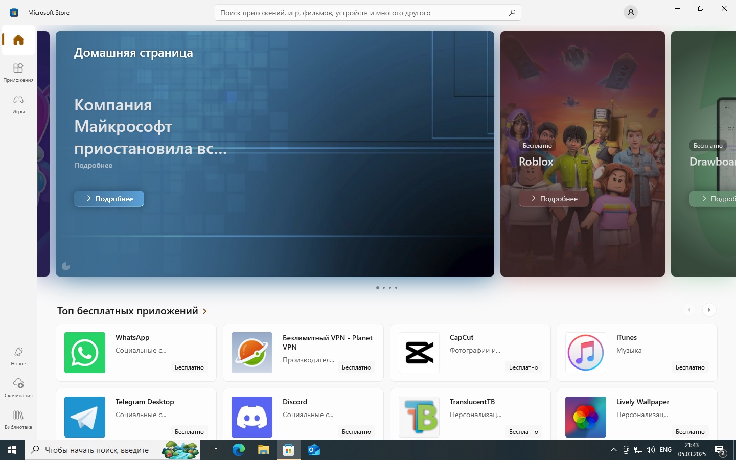The width and height of the screenshot is (736, 460).
Task: Open the Приложения section in sidebar
Action: point(18,72)
